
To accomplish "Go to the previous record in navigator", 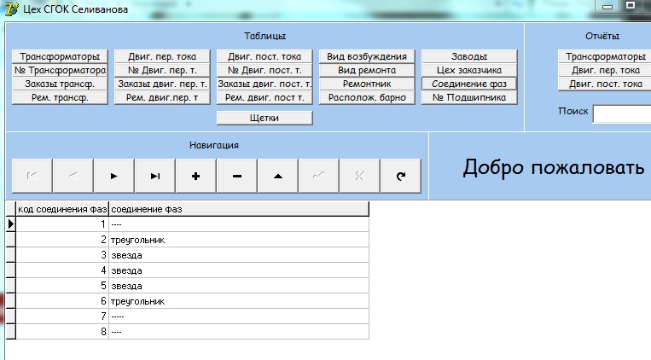I will coord(73,176).
